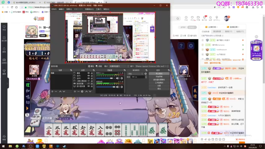
Task: Move the scene up with the arrow
Action: click(x=60, y=91)
